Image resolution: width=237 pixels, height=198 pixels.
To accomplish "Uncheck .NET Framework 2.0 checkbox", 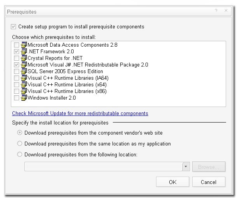I will (x=16, y=51).
